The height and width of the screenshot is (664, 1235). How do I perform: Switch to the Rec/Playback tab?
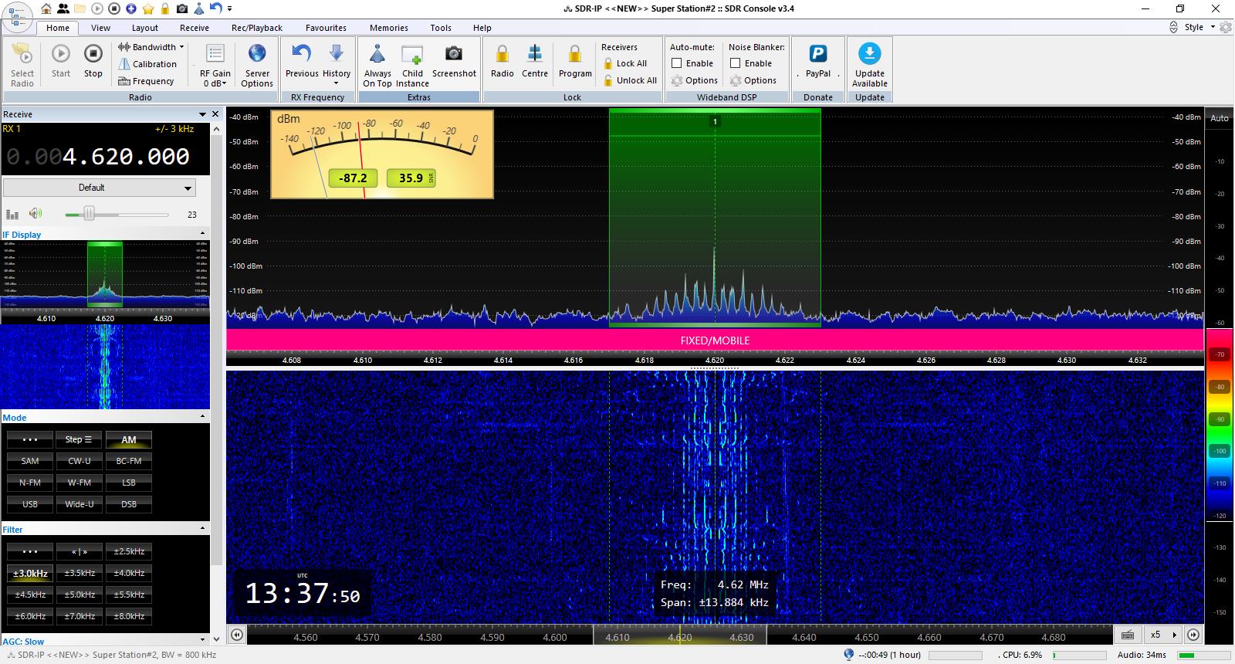pyautogui.click(x=257, y=28)
